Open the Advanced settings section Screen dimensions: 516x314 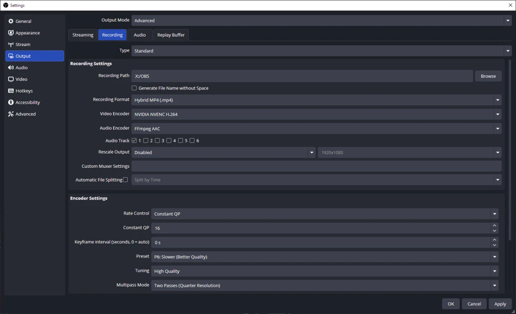pyautogui.click(x=34, y=114)
